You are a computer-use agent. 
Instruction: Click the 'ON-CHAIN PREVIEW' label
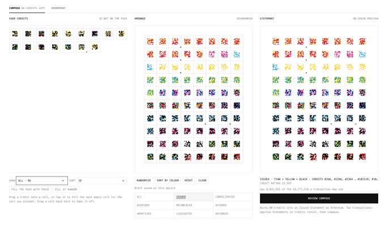[x=365, y=19]
